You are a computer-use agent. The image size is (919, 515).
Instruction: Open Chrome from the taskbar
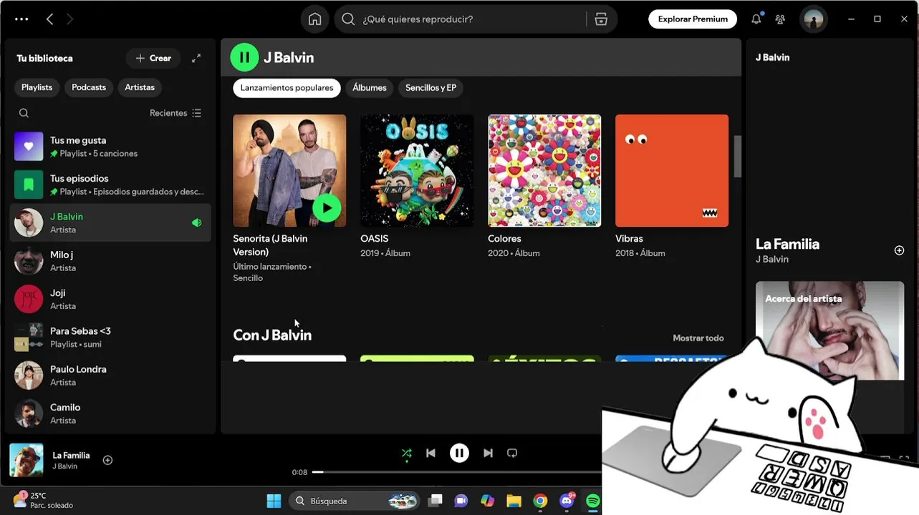(x=540, y=501)
